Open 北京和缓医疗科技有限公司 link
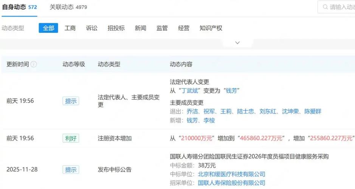Viewport: 355px width, 189px height. [x=231, y=174]
